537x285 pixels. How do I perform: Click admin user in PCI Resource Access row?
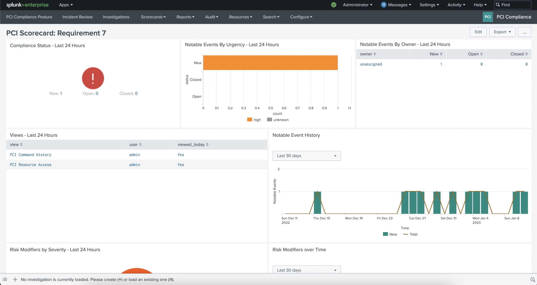point(135,165)
